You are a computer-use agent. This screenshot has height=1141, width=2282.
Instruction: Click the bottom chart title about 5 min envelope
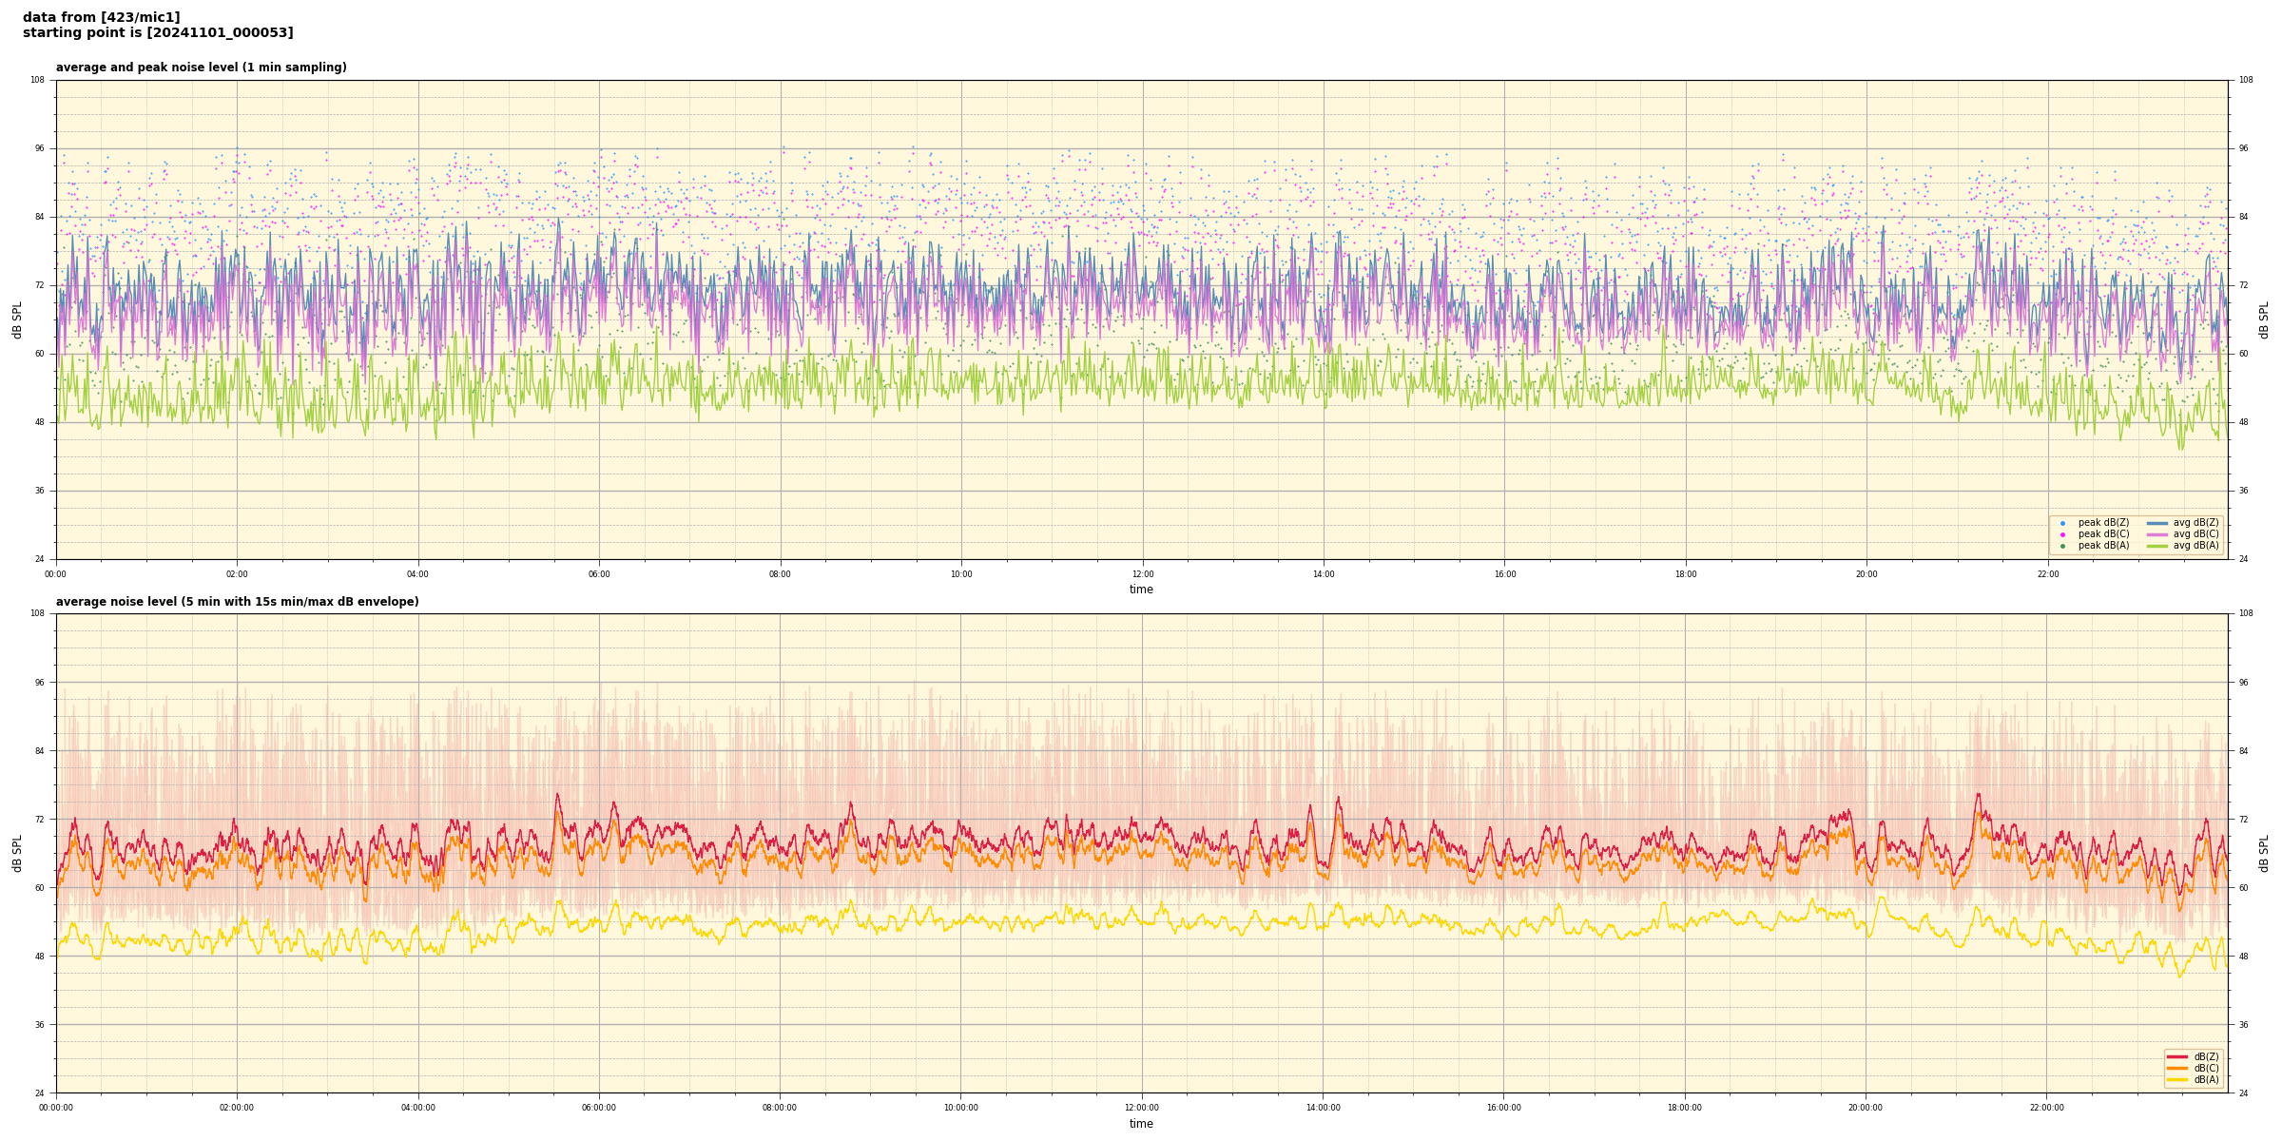click(x=237, y=602)
